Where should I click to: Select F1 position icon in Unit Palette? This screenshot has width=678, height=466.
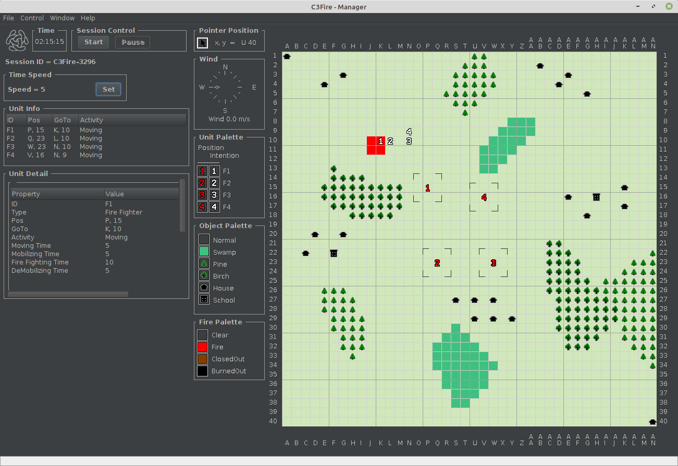pyautogui.click(x=202, y=171)
